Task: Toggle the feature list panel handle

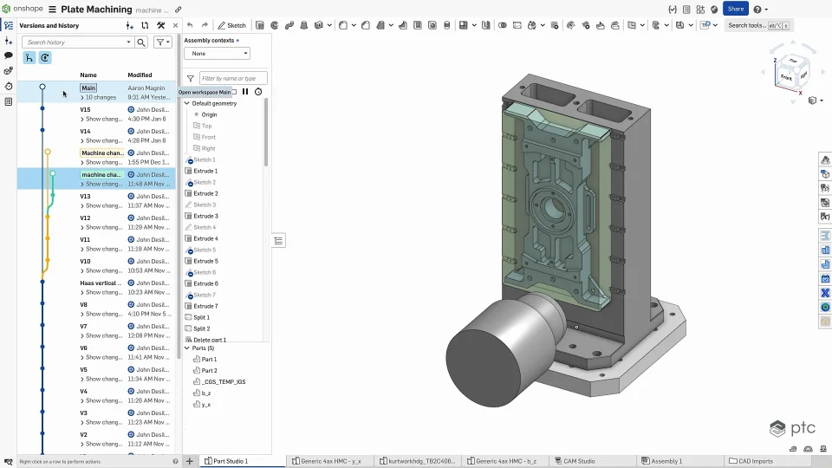Action: pyautogui.click(x=279, y=241)
